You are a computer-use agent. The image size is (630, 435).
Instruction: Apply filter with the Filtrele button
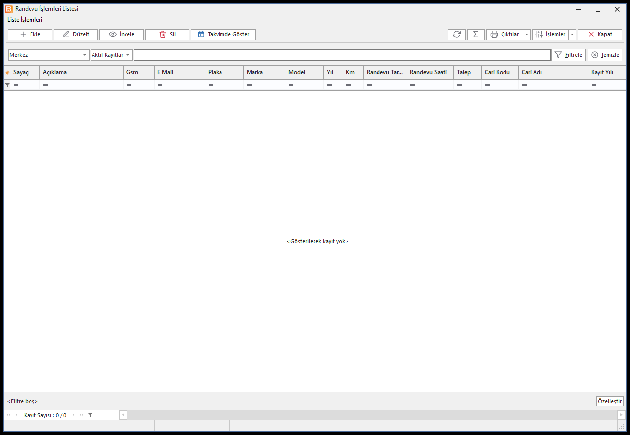[x=568, y=55]
